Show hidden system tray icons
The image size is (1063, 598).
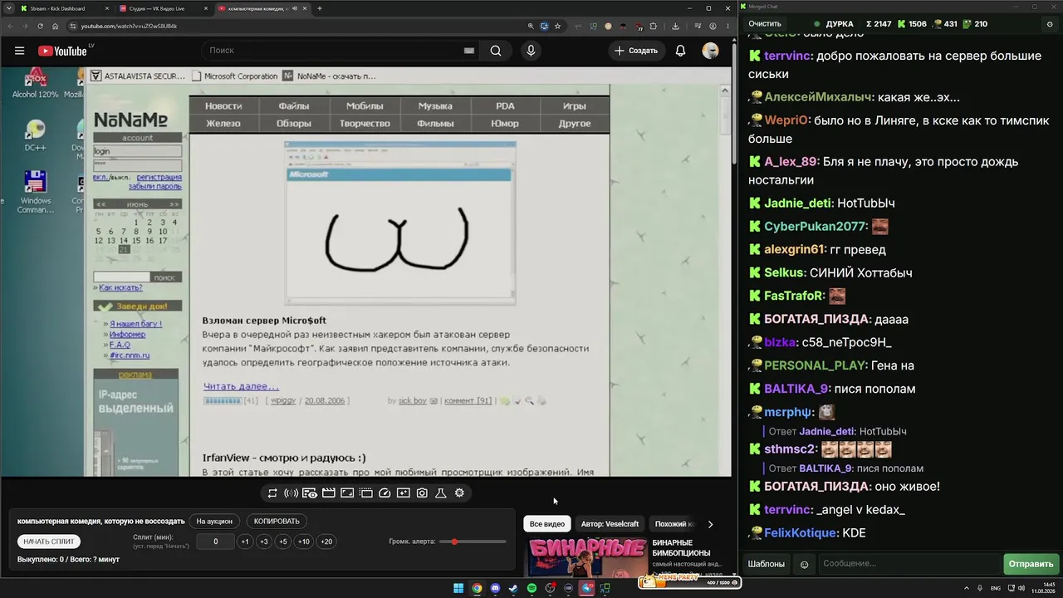pos(966,589)
